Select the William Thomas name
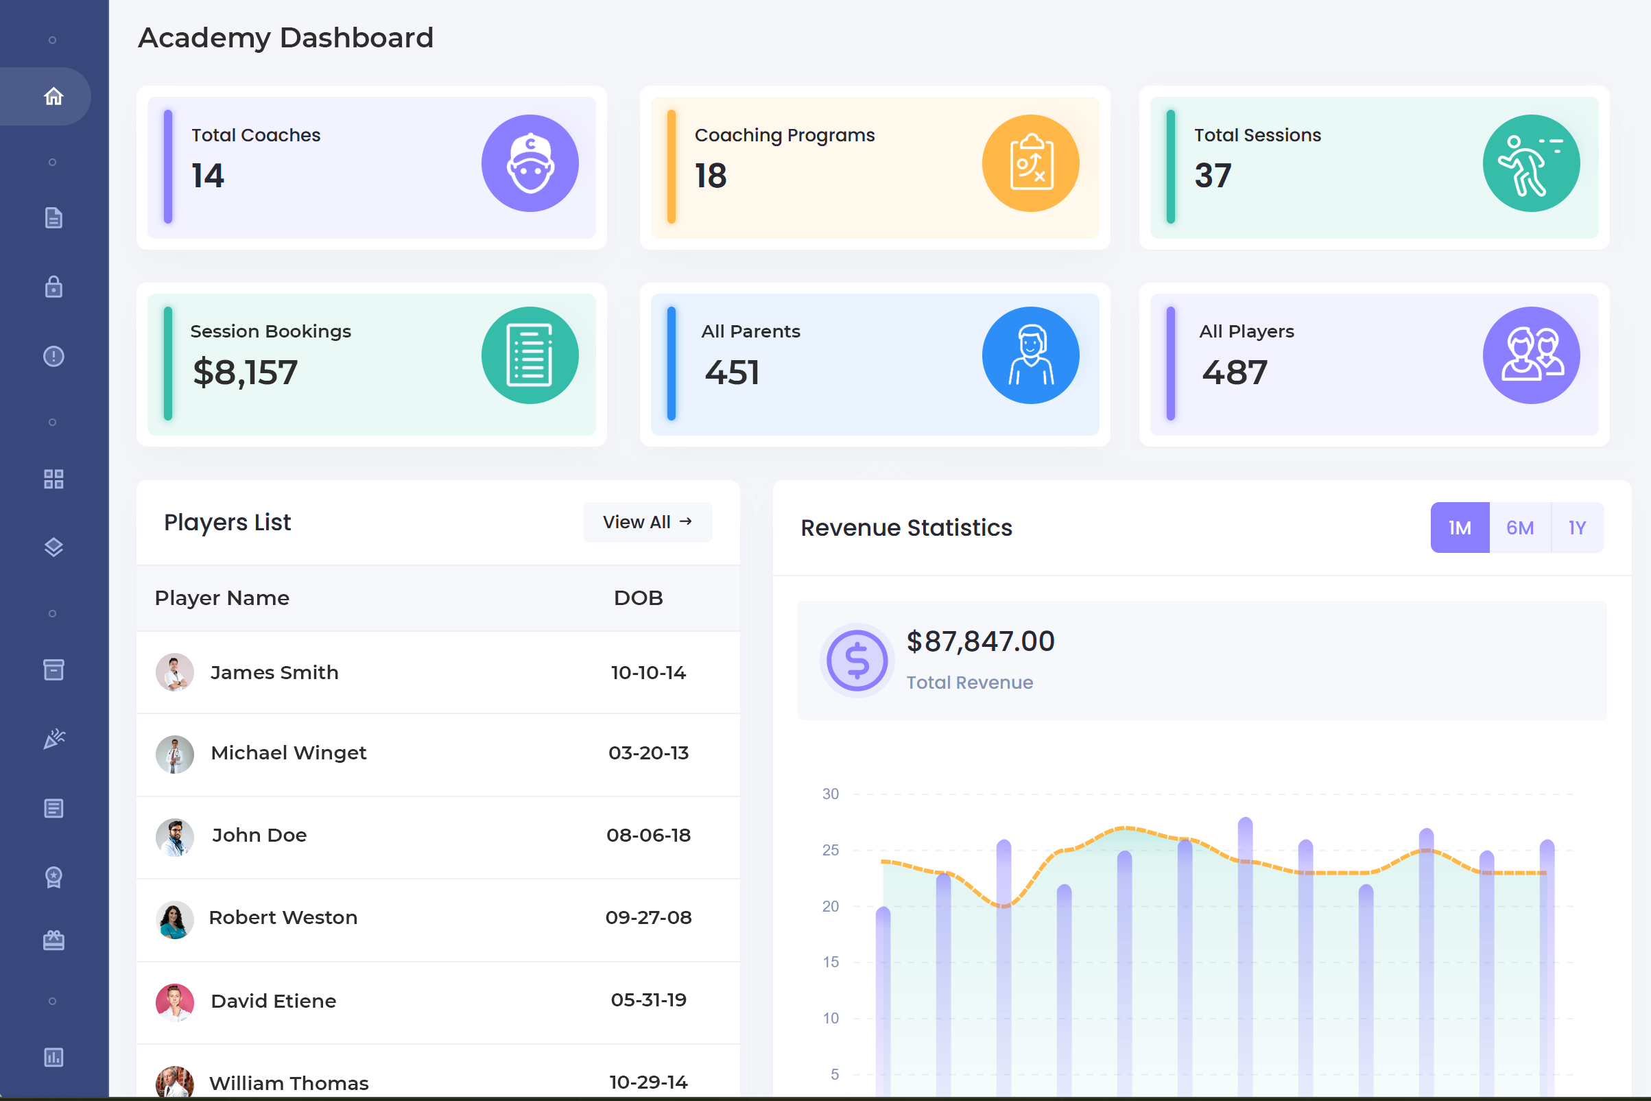The width and height of the screenshot is (1651, 1101). tap(289, 1082)
